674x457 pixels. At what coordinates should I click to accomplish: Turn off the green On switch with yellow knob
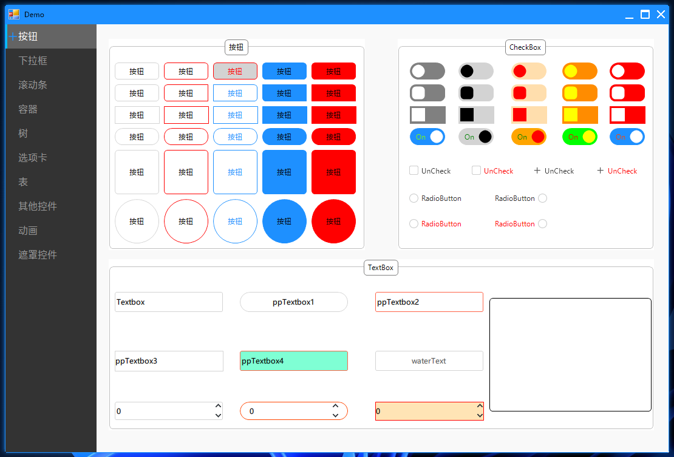tap(580, 137)
